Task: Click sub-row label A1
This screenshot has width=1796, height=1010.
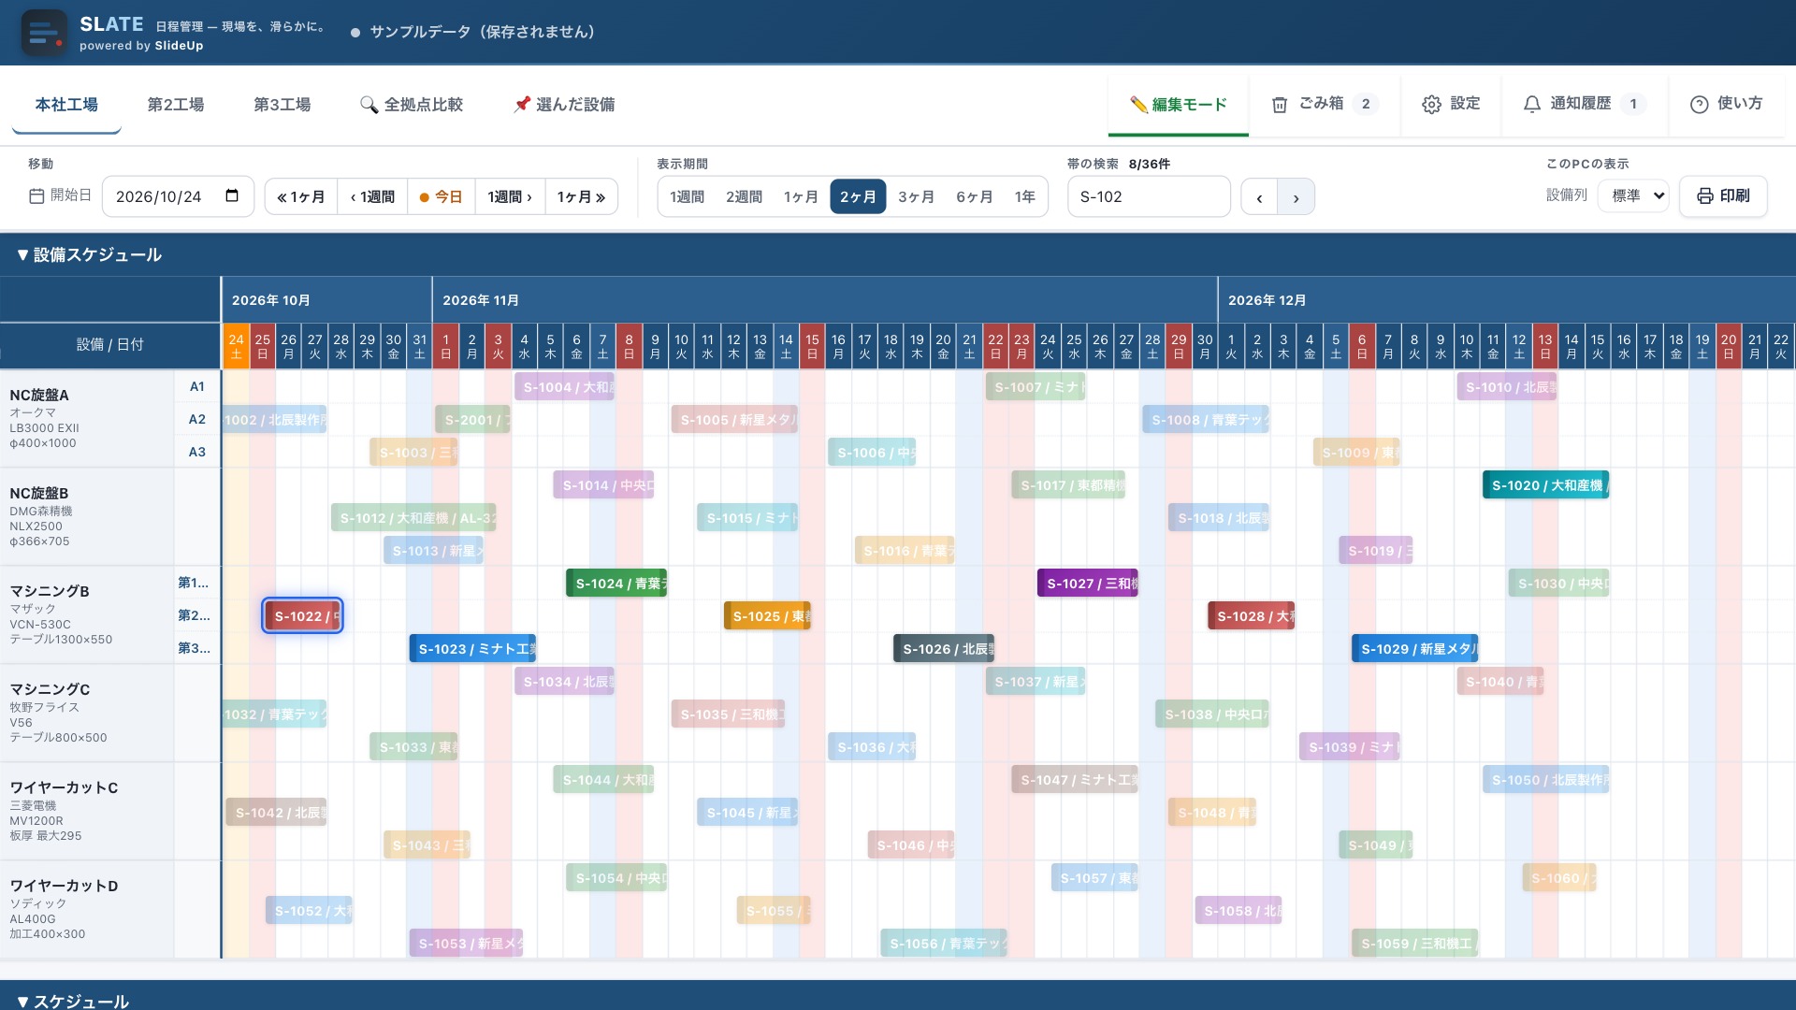Action: coord(197,386)
